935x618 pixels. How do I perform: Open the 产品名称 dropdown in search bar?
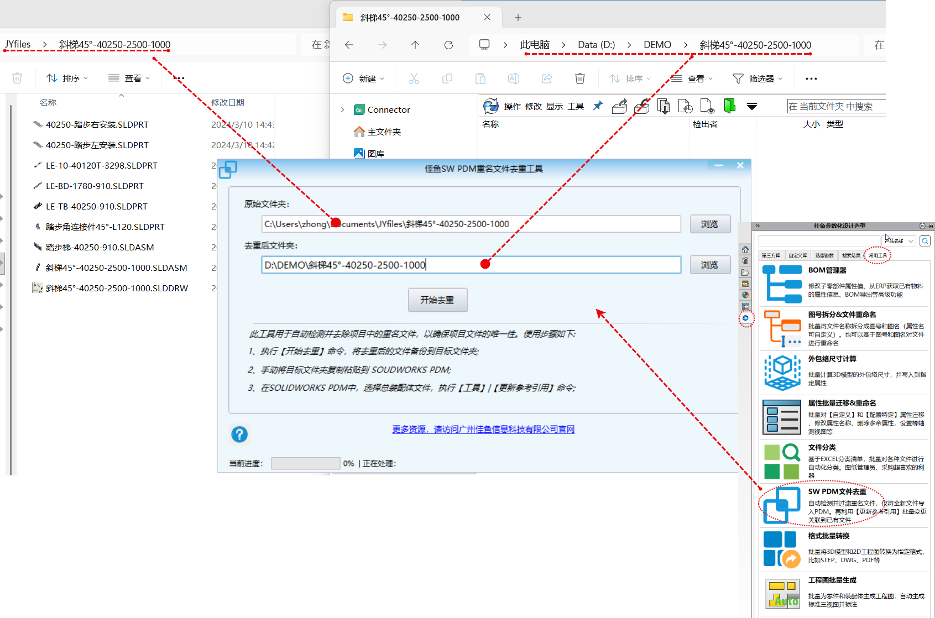click(x=899, y=241)
